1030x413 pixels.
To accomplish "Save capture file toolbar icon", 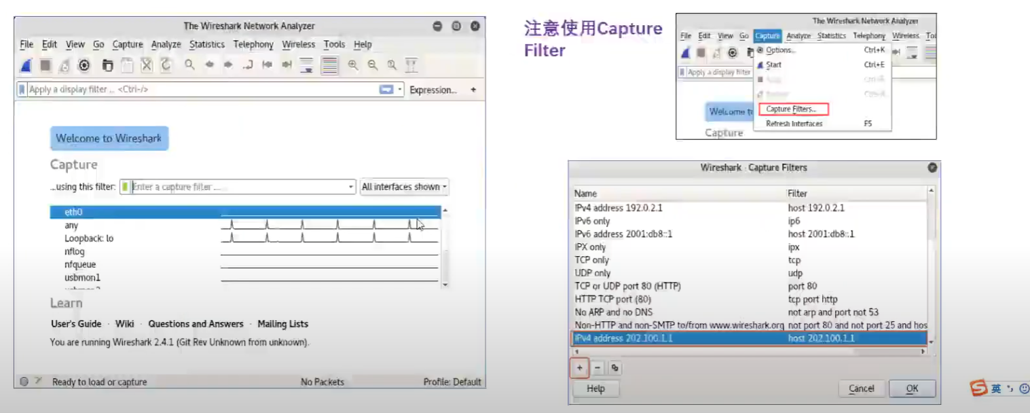I will coord(127,65).
